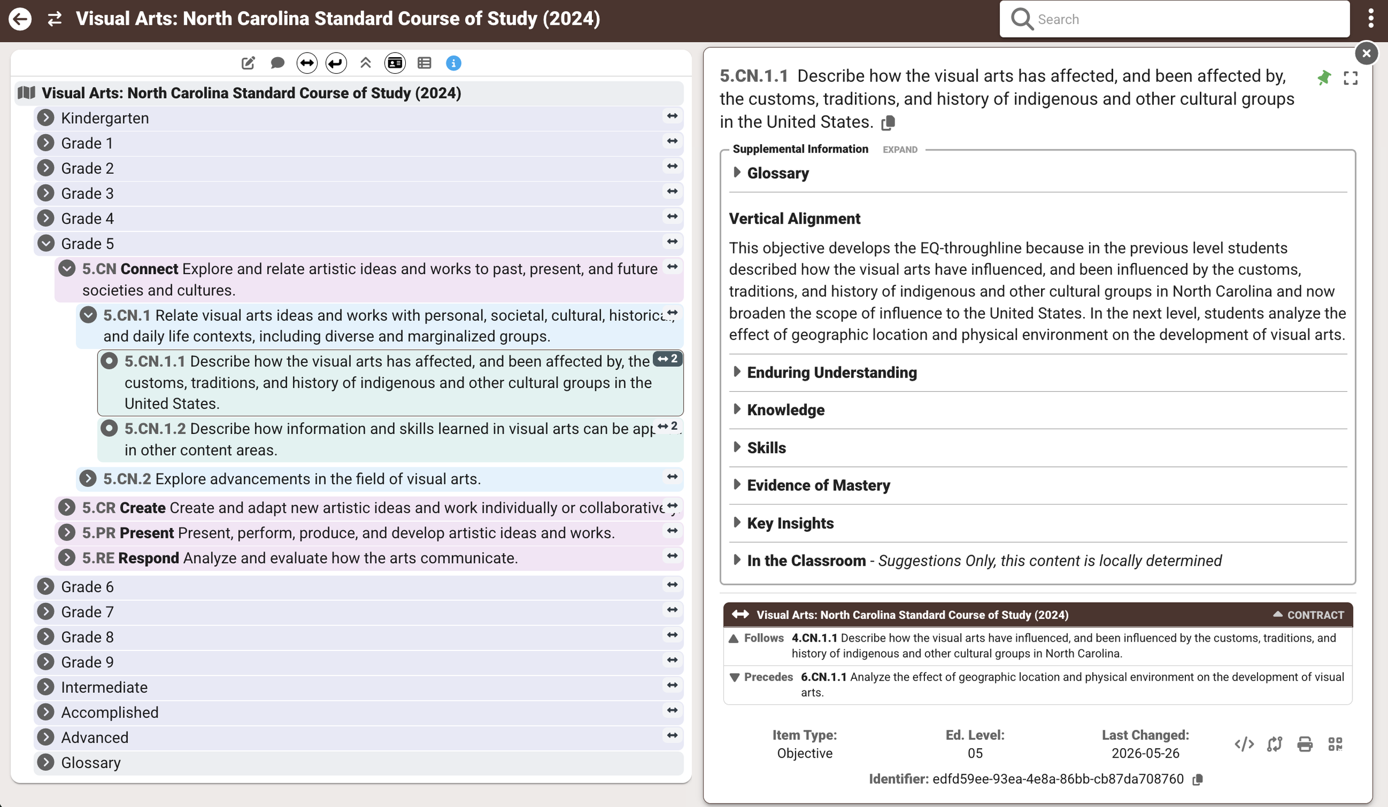Expand the Kindergarten node

(46, 118)
